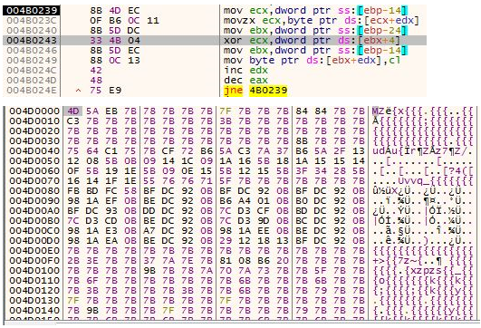Select dump row address 004D0010
The height and width of the screenshot is (328, 481).
click(34, 121)
